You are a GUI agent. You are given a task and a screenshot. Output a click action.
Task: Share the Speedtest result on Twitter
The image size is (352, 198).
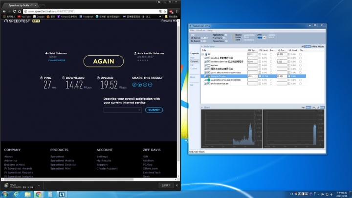(140, 85)
